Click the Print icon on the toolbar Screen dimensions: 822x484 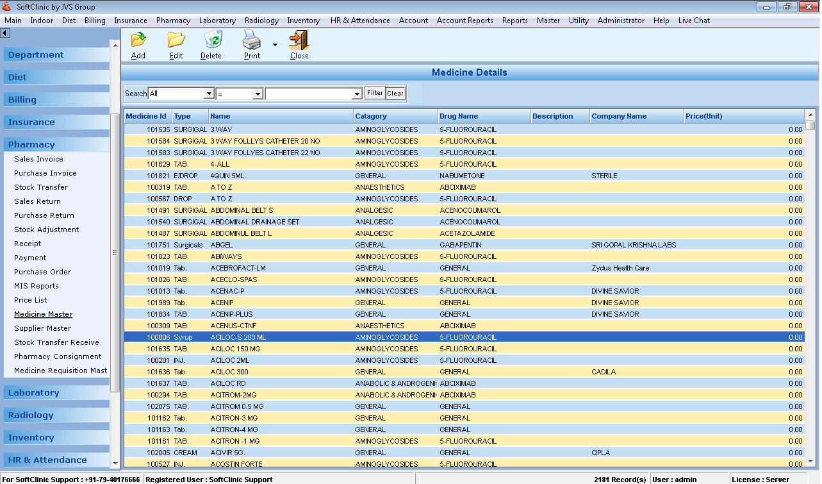251,44
